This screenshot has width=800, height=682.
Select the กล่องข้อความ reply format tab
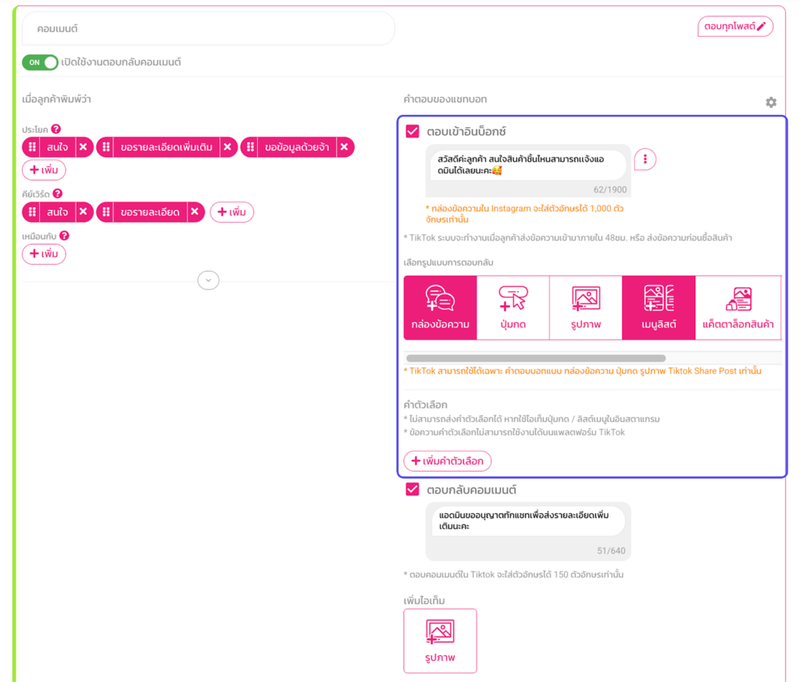(x=440, y=308)
